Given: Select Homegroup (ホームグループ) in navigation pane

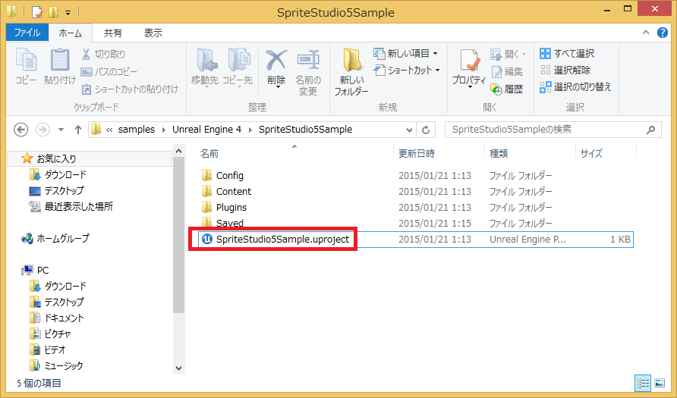Looking at the screenshot, I should point(55,239).
